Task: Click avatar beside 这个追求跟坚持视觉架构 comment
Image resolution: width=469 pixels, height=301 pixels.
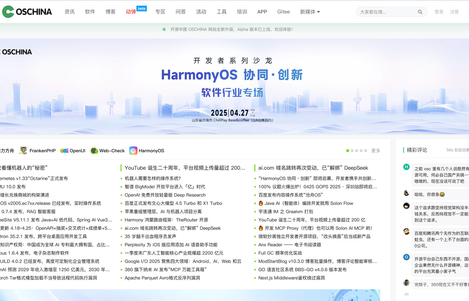Action: pos(406,206)
